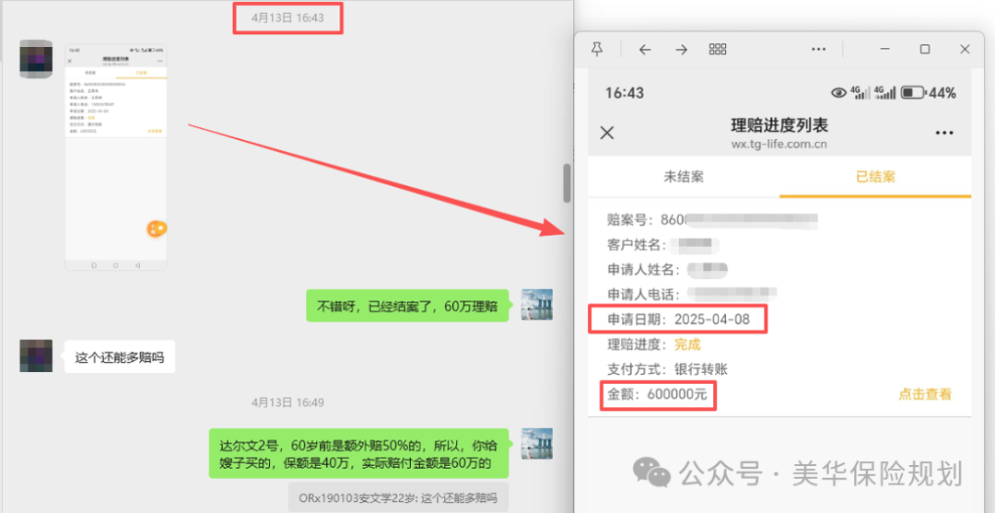This screenshot has height=513, width=995.
Task: Click the 申请人姓名 row
Action: pyautogui.click(x=668, y=270)
